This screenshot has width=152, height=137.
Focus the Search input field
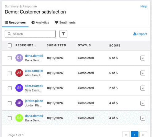(x=30, y=34)
